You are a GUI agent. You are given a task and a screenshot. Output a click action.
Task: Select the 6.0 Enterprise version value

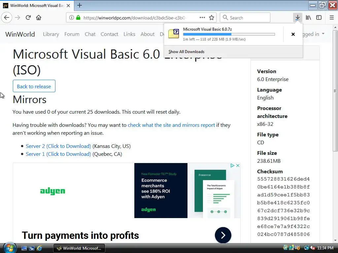coord(273,79)
